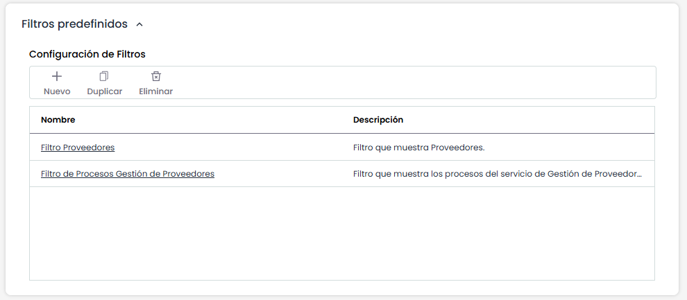Click the header row space right of Descripción
Viewport: 687px width, 300px height.
click(527, 120)
